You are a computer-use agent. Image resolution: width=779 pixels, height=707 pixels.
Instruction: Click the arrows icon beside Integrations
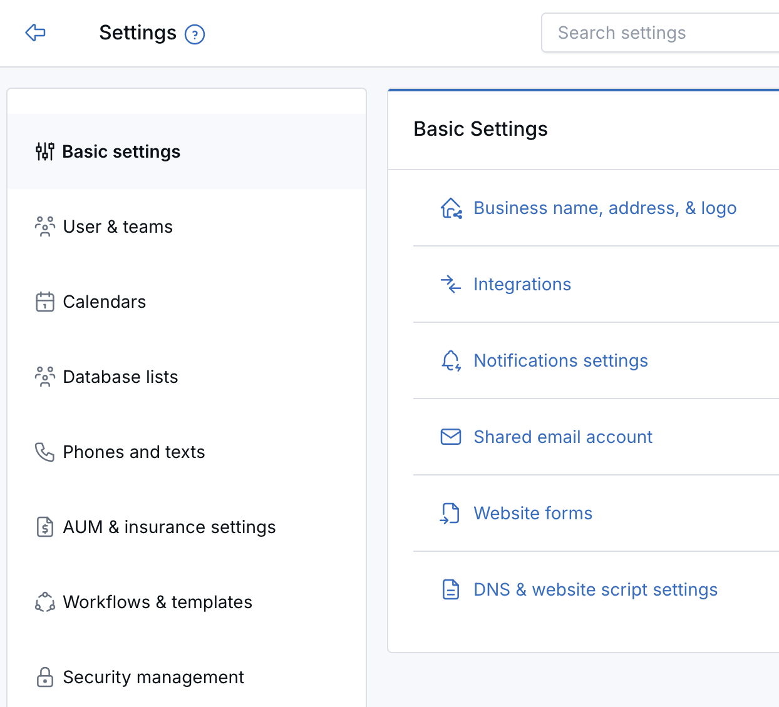(451, 284)
